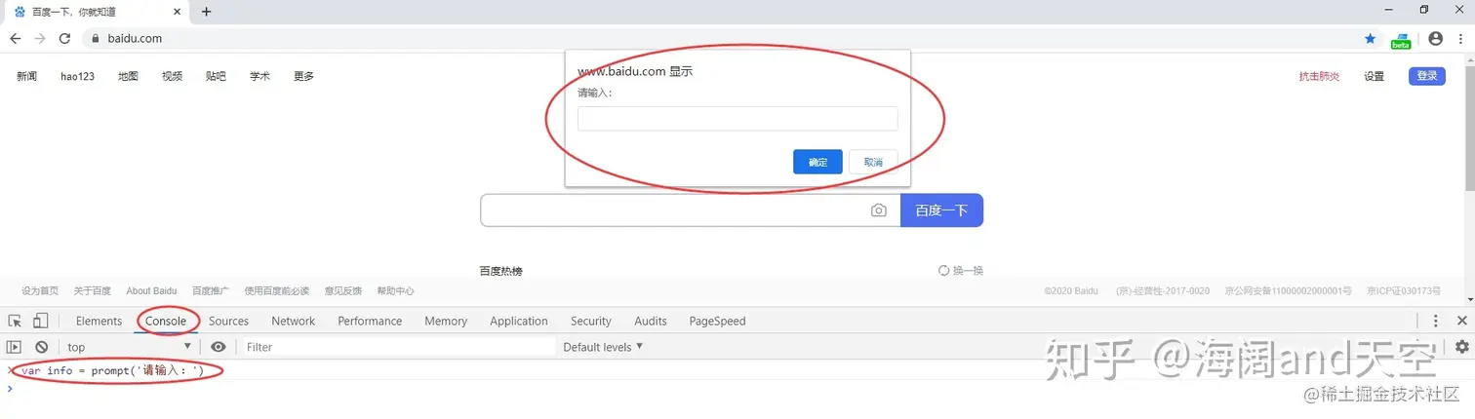Screen dimensions: 1475x419
Task: Select the 百度一下，你就知道 browser tab
Action: tap(96, 12)
